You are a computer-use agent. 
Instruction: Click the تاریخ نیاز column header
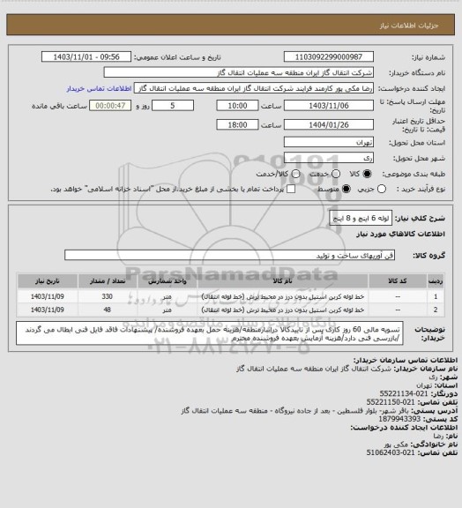point(48,281)
